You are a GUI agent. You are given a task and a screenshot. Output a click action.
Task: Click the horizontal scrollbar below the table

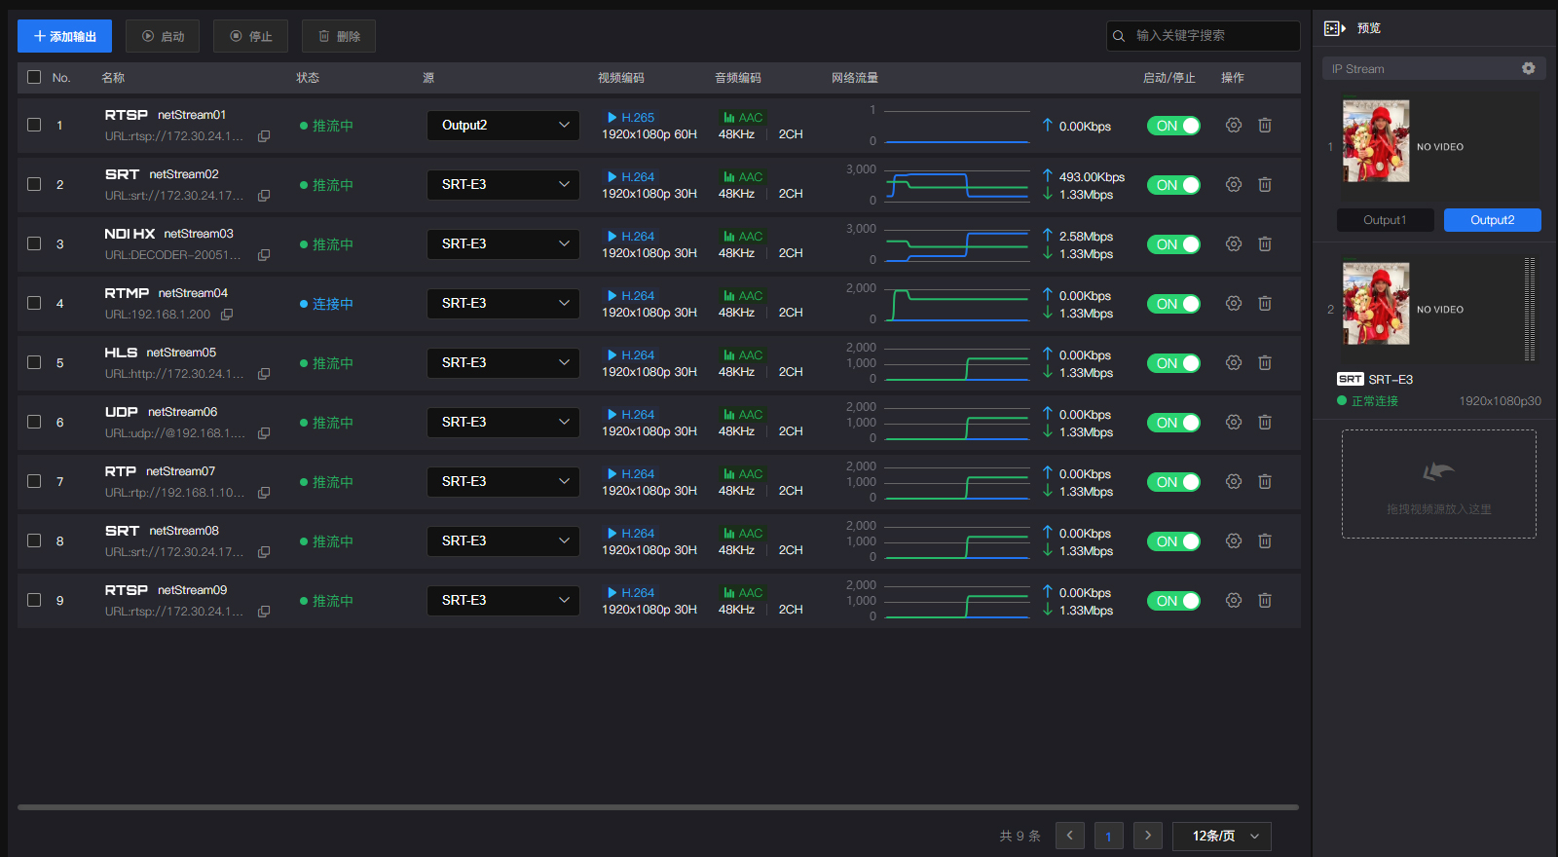click(x=657, y=806)
